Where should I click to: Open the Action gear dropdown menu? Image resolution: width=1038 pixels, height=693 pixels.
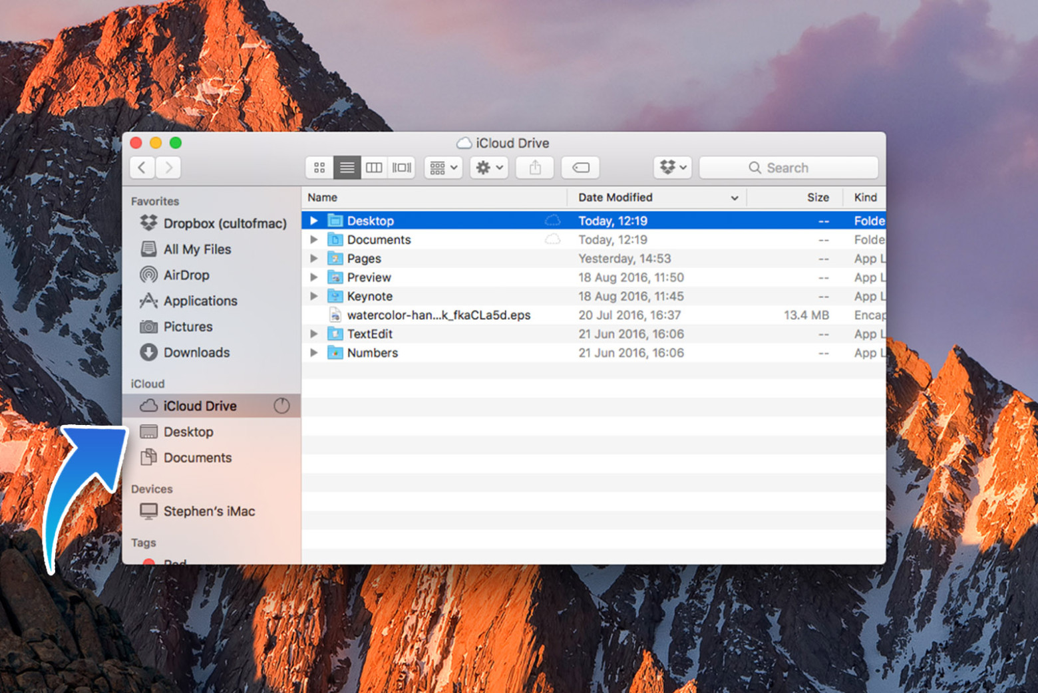[489, 168]
